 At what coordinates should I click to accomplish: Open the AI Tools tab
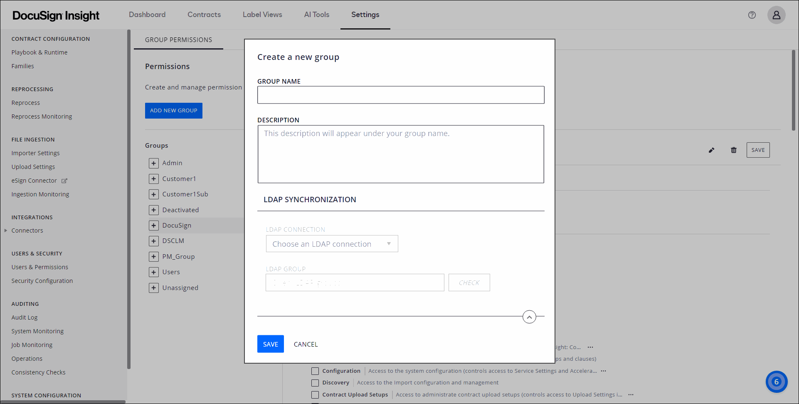[x=316, y=15]
